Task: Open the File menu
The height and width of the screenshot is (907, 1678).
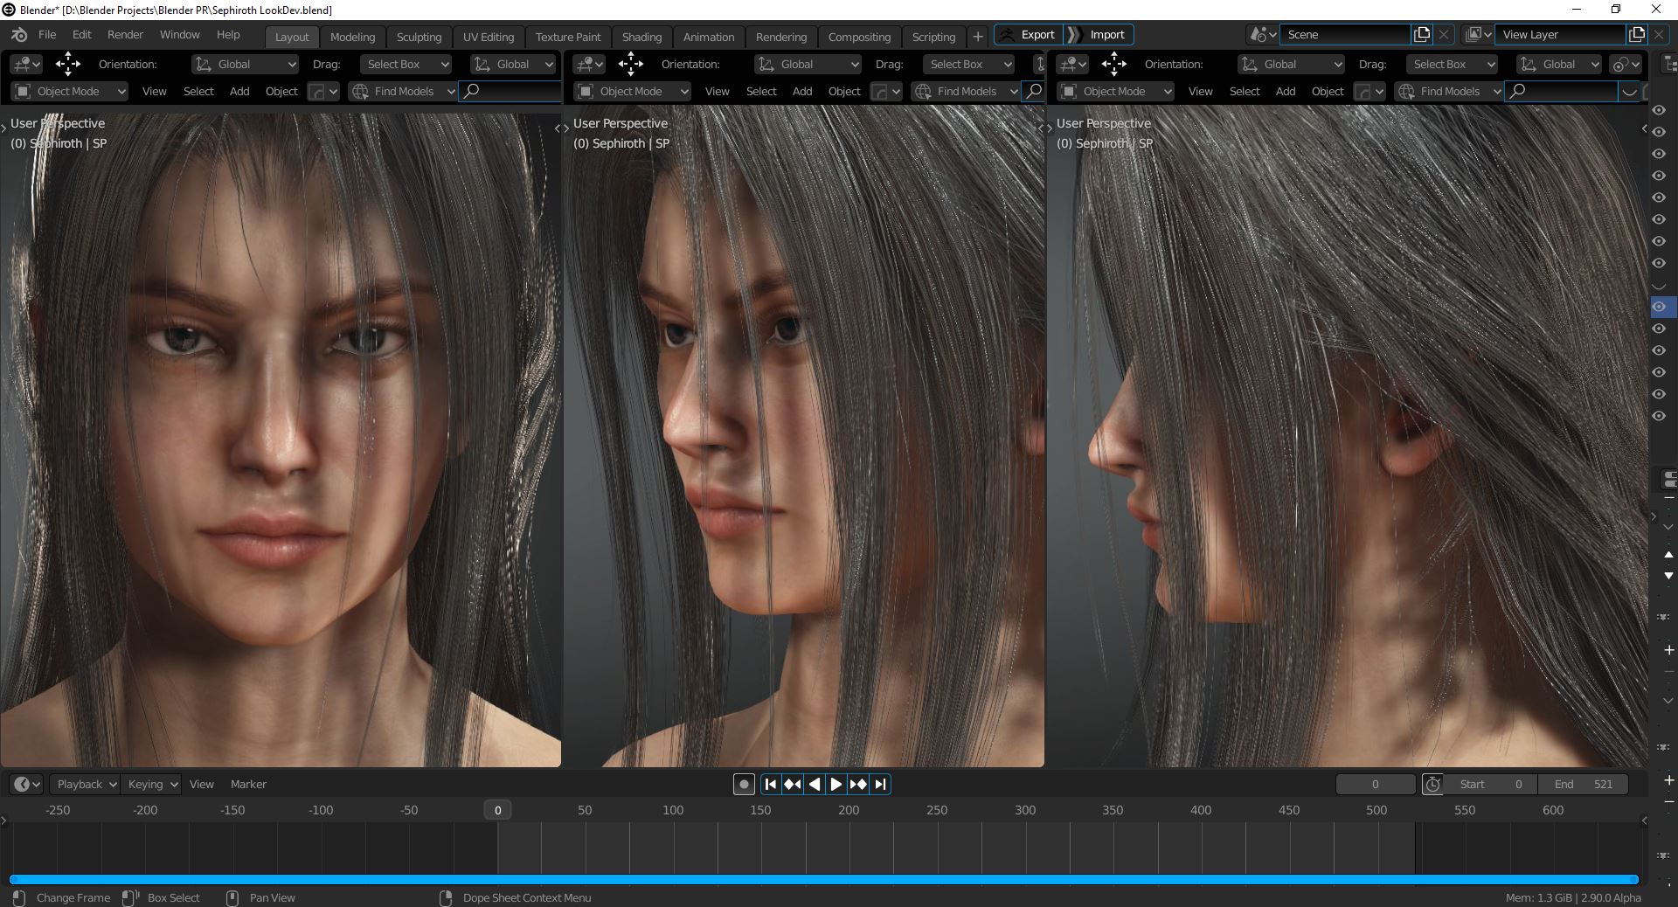Action: tap(47, 35)
